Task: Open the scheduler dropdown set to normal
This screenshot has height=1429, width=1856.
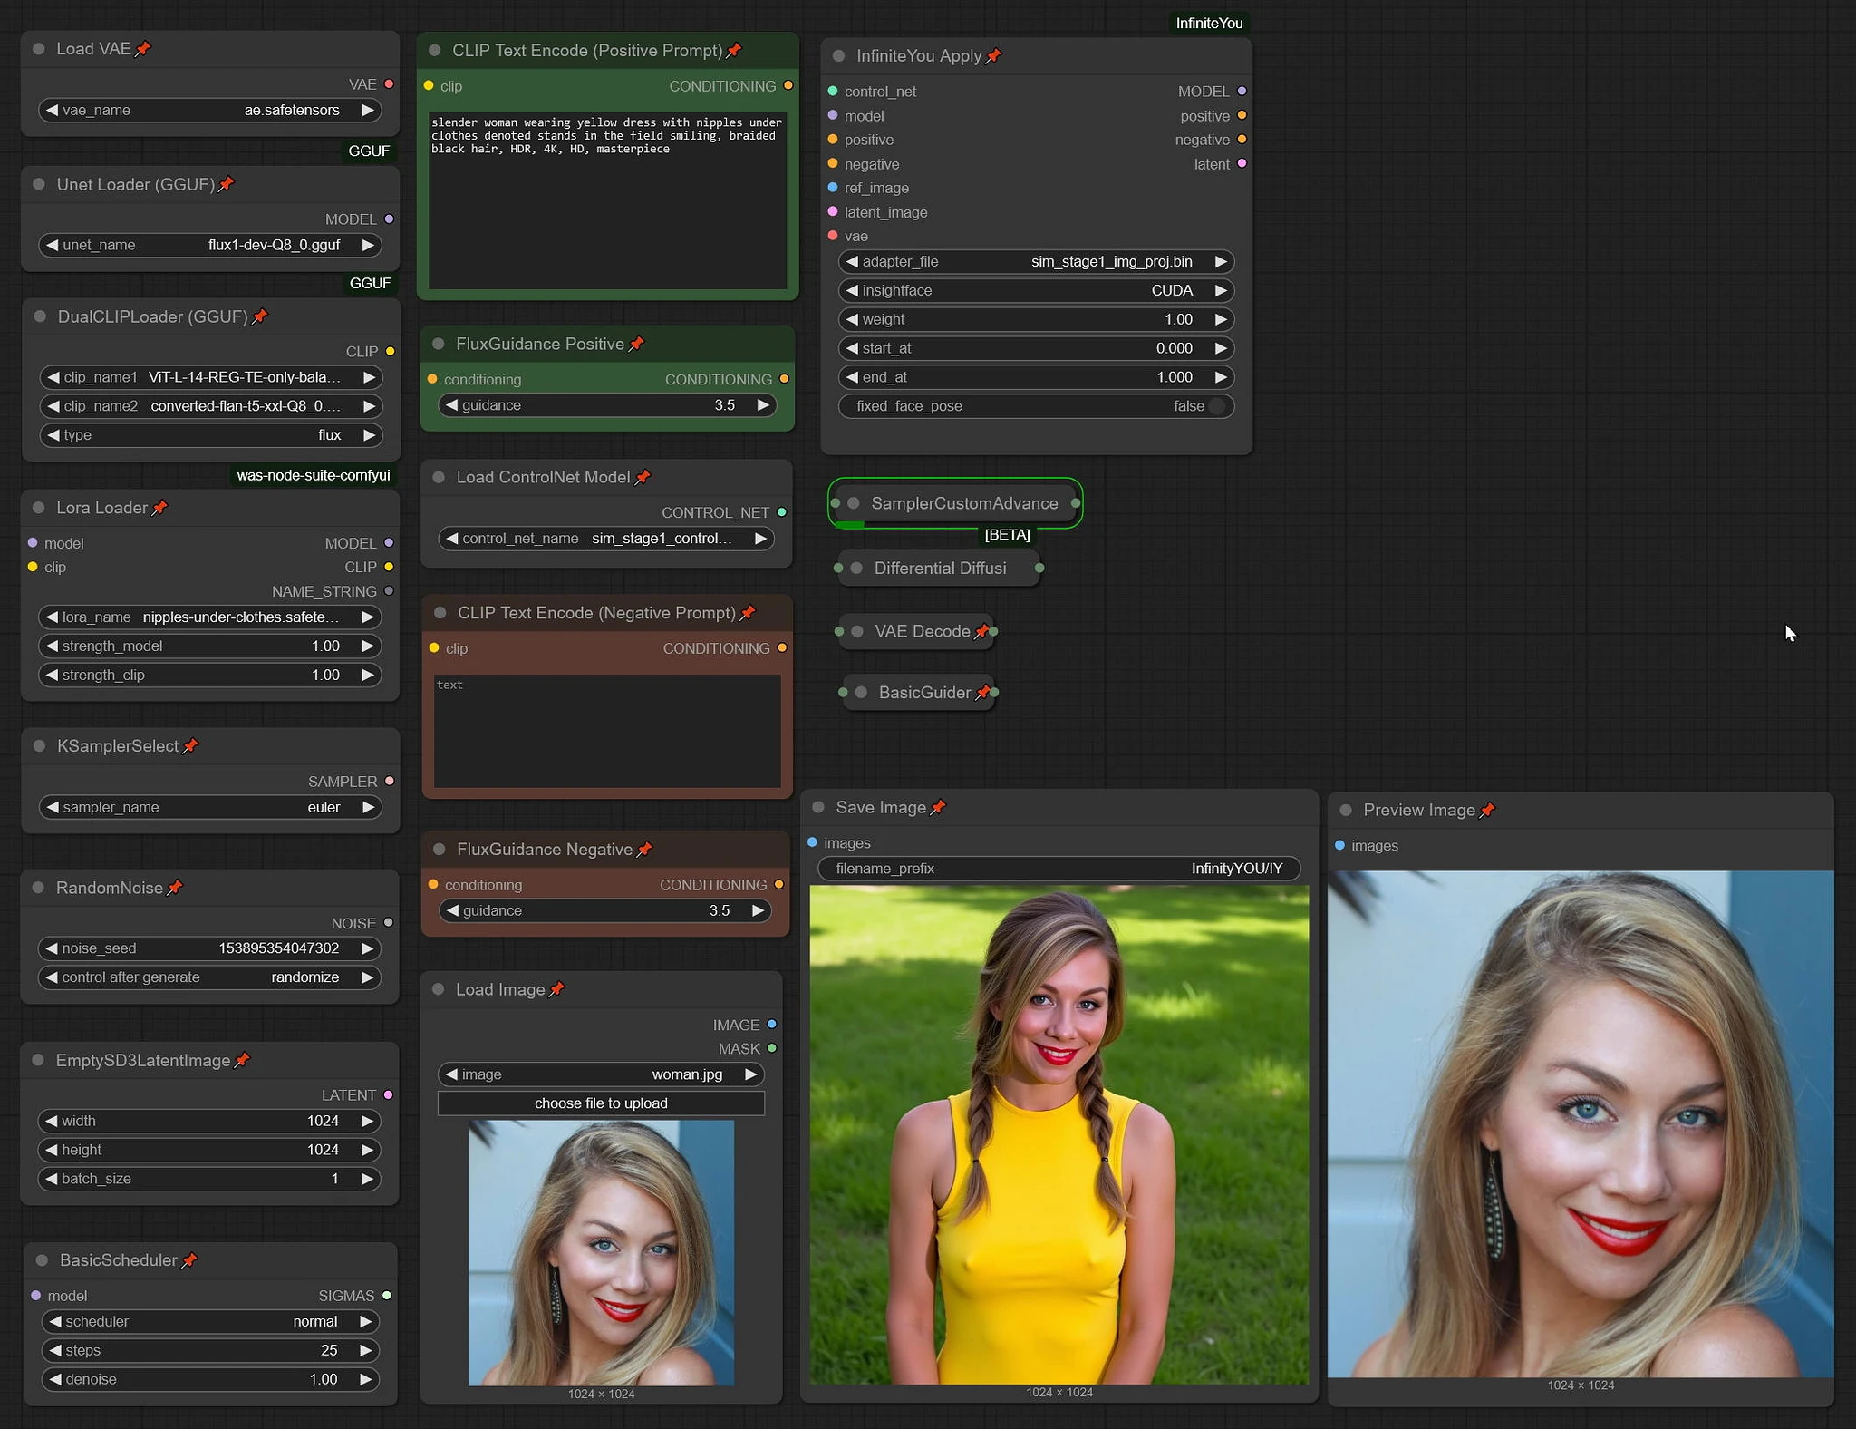Action: click(210, 1322)
